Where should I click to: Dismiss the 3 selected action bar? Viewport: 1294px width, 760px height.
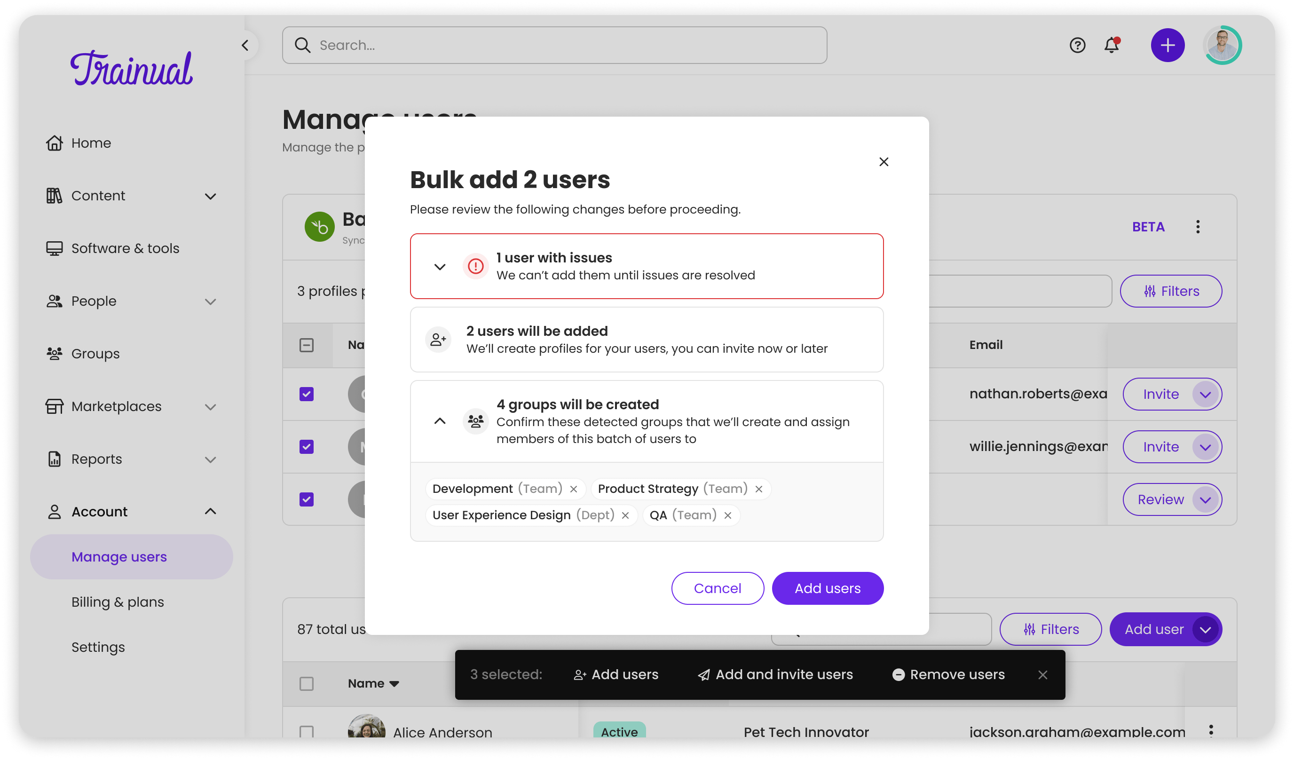[x=1042, y=675]
